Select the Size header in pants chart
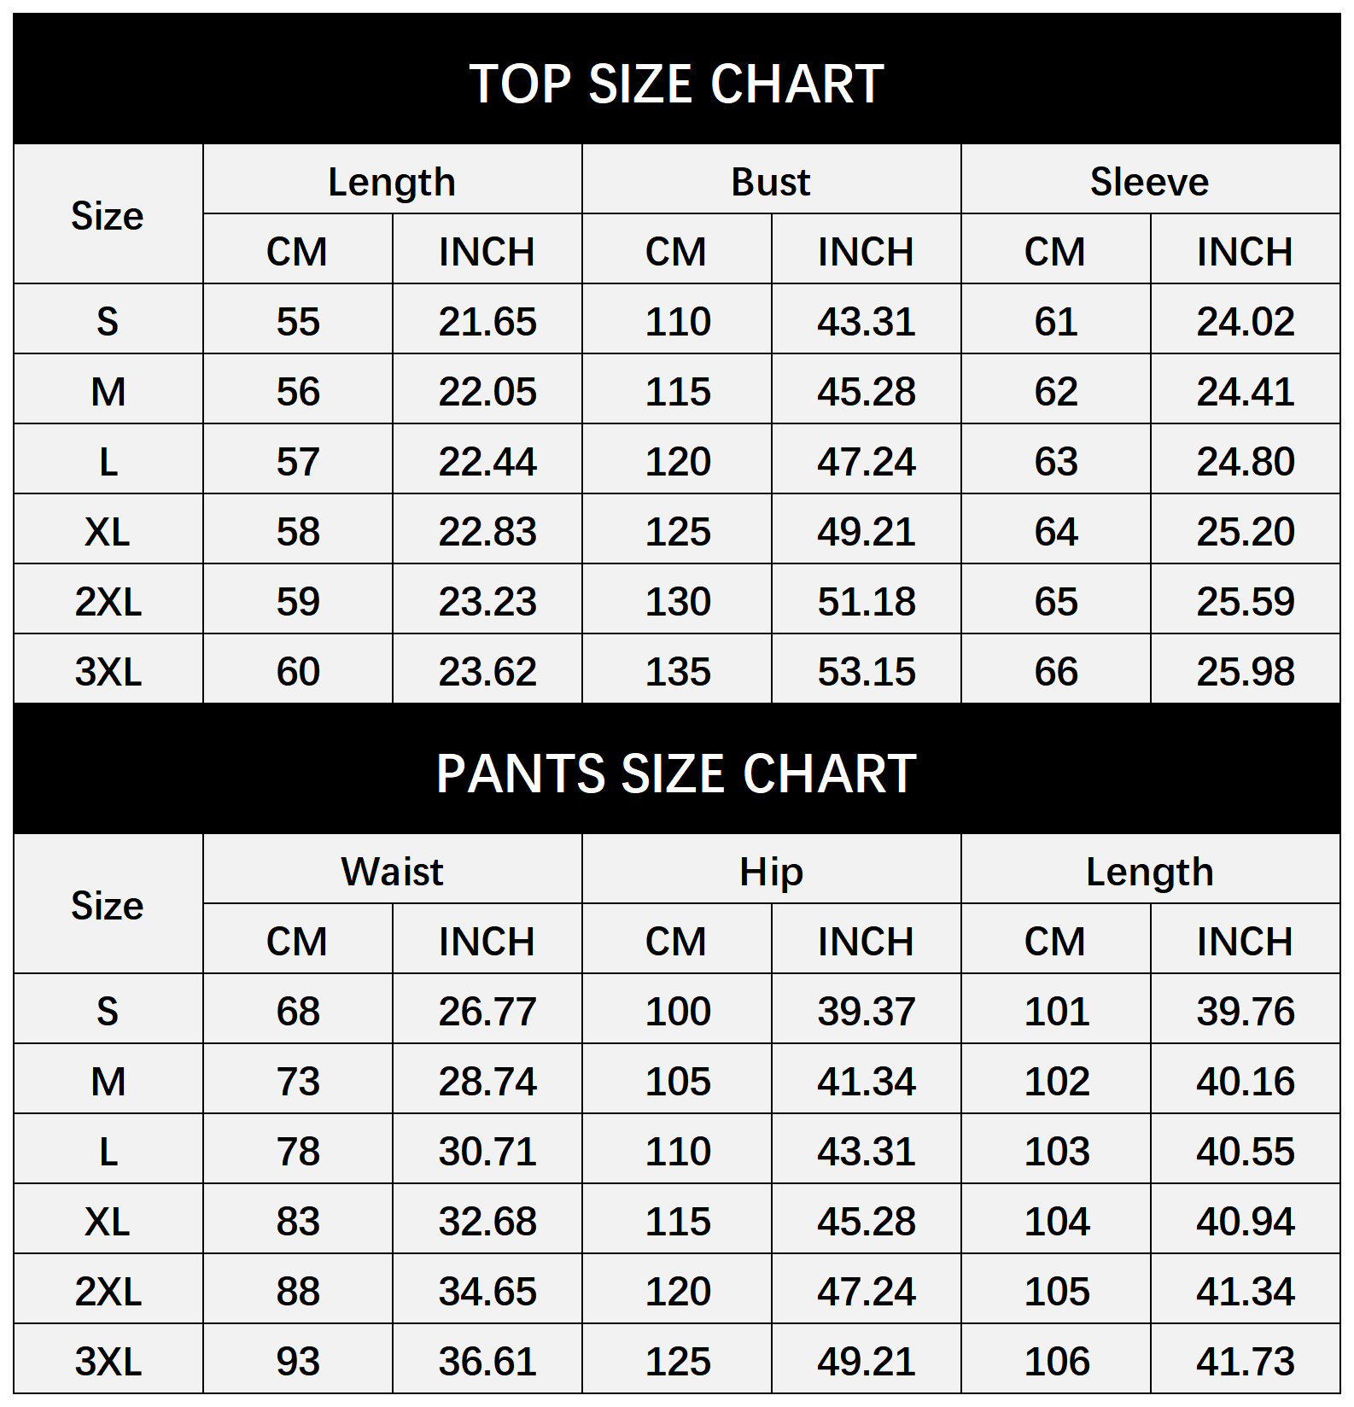Screen dimensions: 1354x1407 [x=108, y=905]
